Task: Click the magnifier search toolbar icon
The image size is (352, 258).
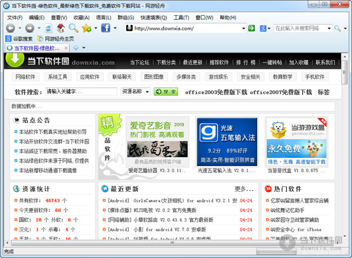Action: [73, 28]
